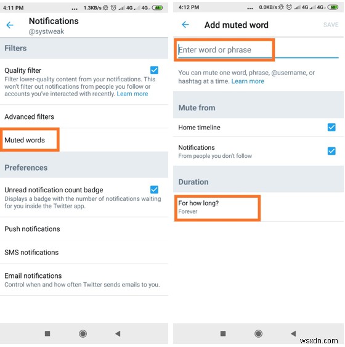Viewport: 345px width, 347px height.
Task: Toggle Unread notification count badge checkbox
Action: coord(154,190)
